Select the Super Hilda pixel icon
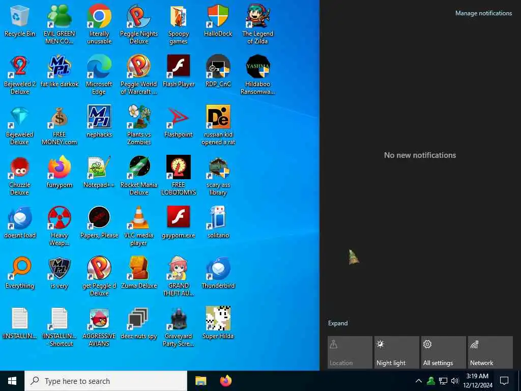 coord(218,323)
